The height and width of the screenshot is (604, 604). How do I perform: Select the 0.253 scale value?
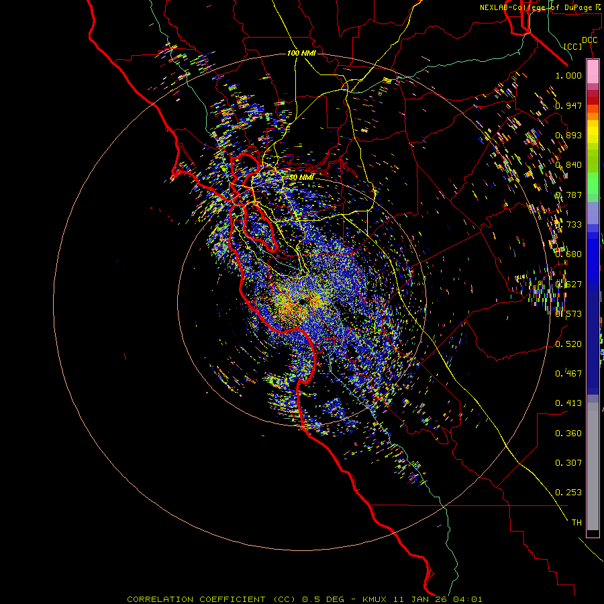(x=568, y=493)
